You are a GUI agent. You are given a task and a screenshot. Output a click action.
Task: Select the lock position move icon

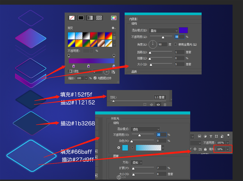(x=195, y=149)
